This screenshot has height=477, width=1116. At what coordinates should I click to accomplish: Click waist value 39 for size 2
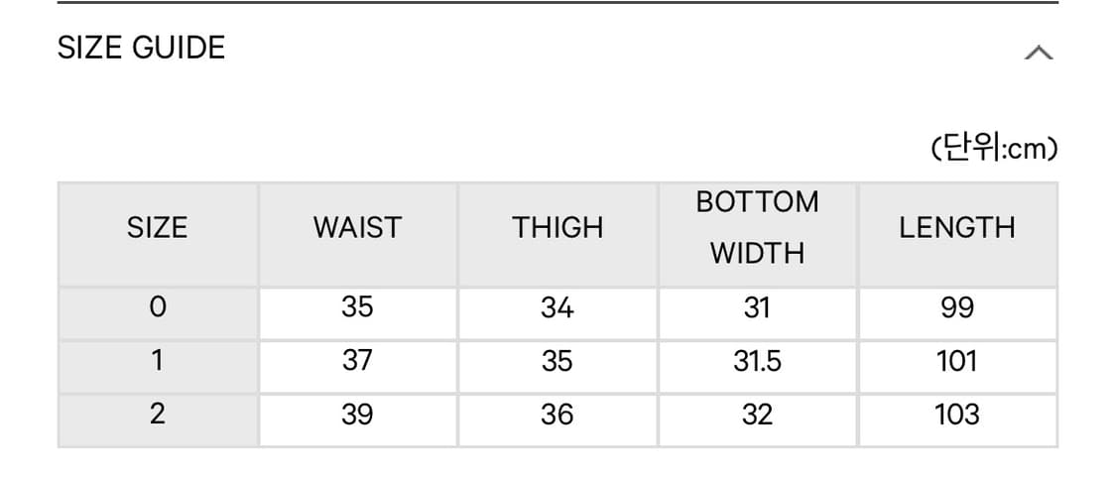point(357,415)
